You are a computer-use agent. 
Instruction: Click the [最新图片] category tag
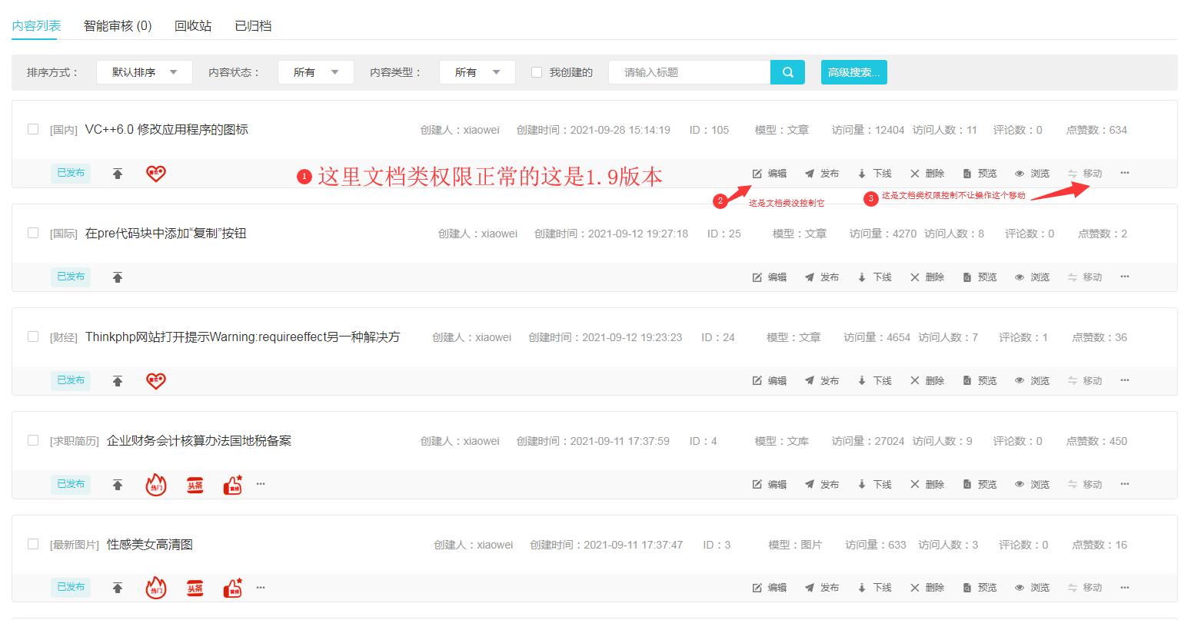click(x=75, y=545)
